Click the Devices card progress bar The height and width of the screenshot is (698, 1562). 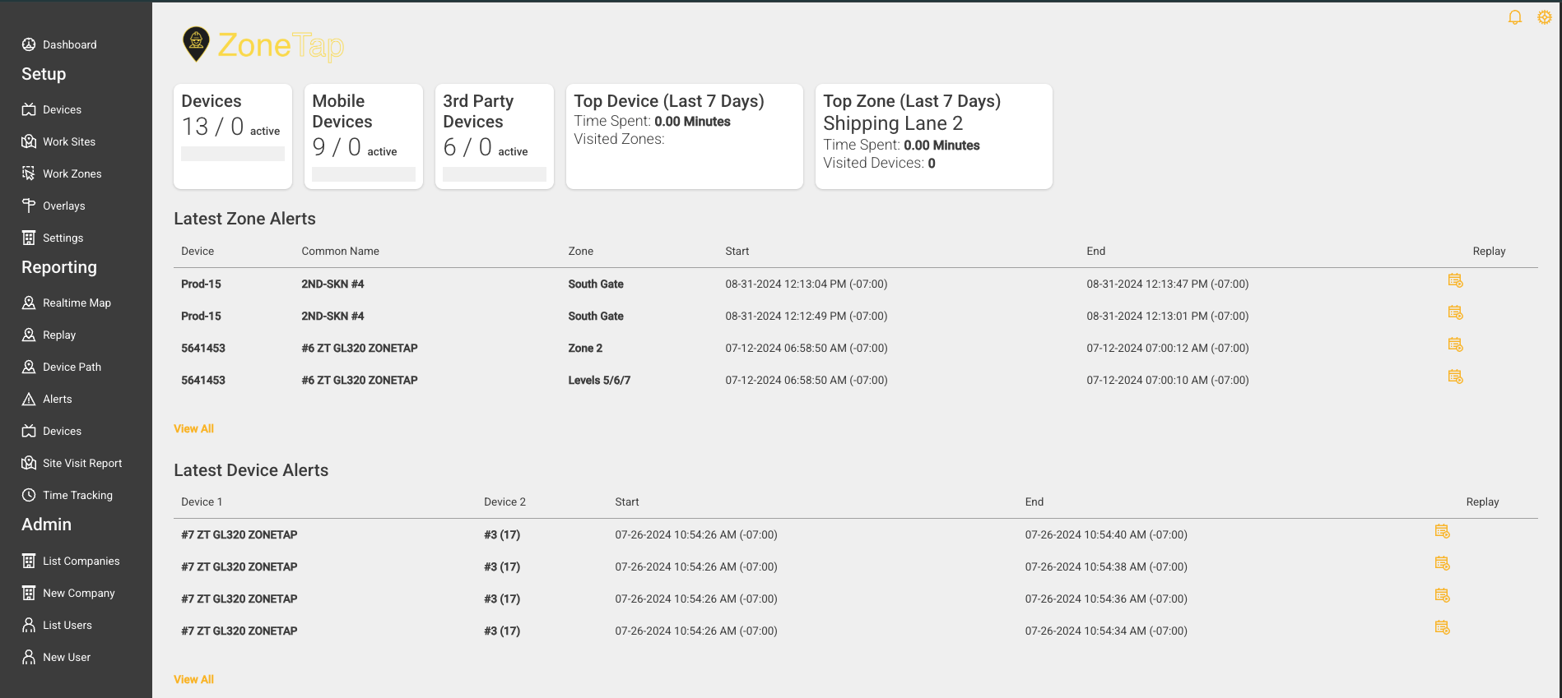pos(233,154)
